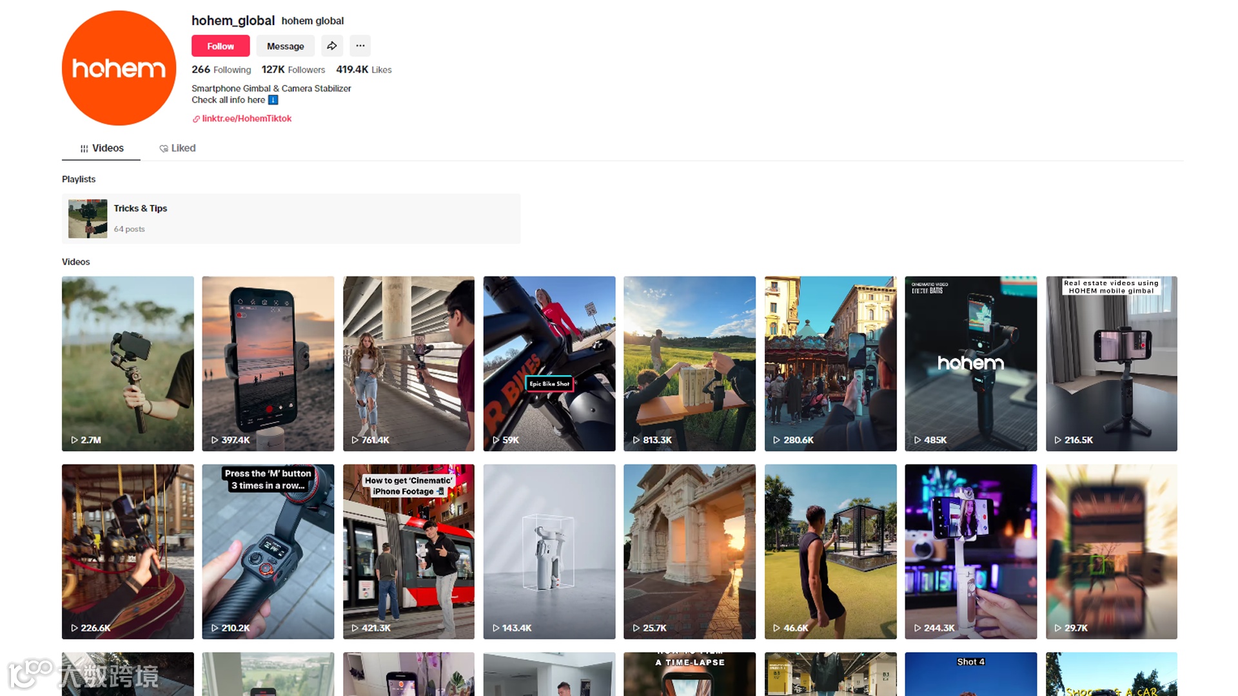The image size is (1238, 696).
Task: Click the 'Smartphone Gimbal & Camera Stabilizer' bio text
Action: click(271, 88)
